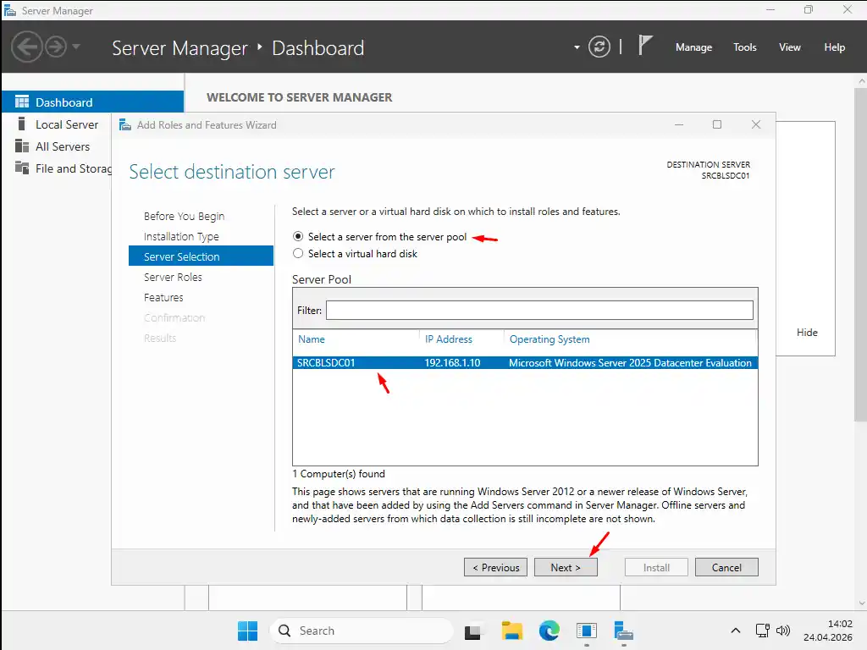Open the Help menu

pos(834,47)
